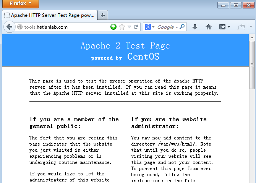The height and width of the screenshot is (183, 256).
Task: Click the tab's page favicon placeholder
Action: click(x=7, y=15)
